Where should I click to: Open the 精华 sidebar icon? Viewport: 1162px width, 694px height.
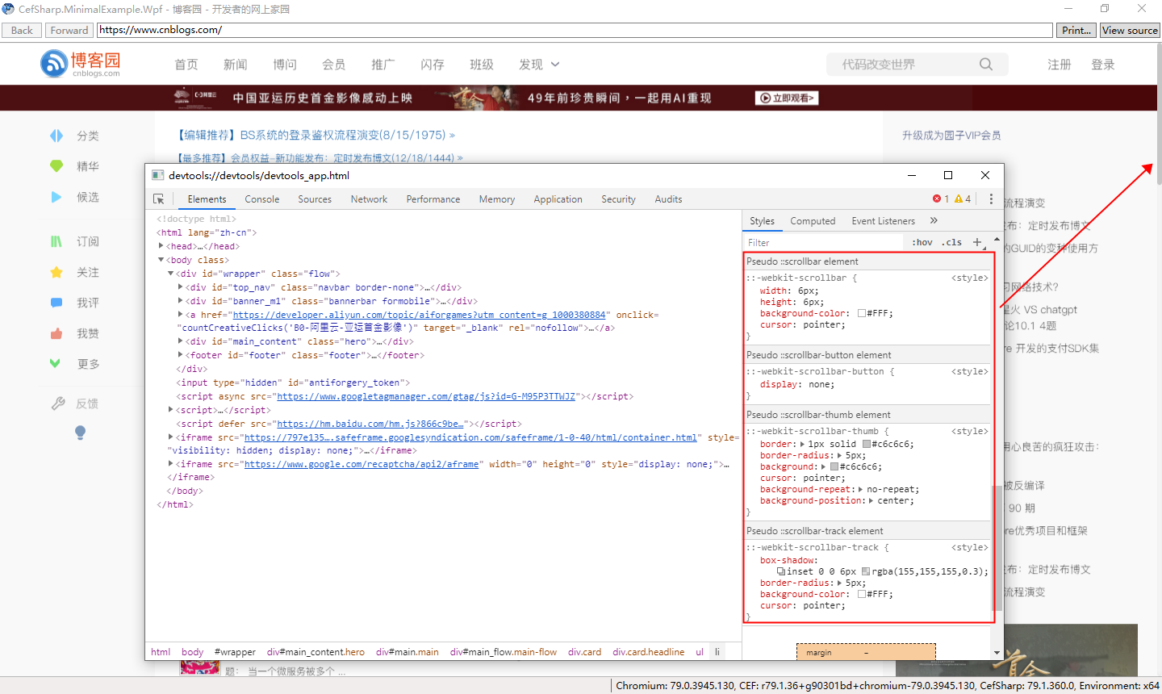coord(56,166)
